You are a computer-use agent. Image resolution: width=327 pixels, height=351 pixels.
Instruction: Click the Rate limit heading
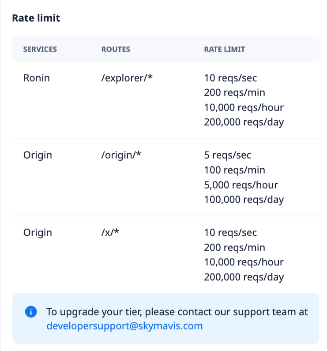click(36, 18)
